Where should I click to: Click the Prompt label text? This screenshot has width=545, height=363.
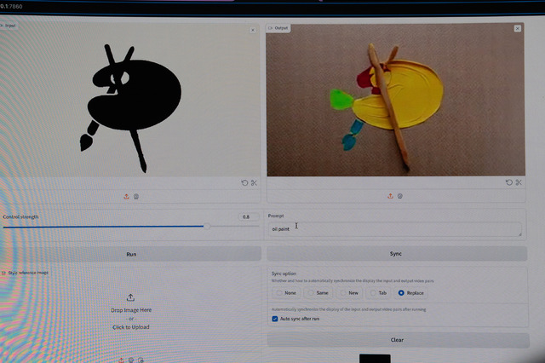click(x=276, y=216)
